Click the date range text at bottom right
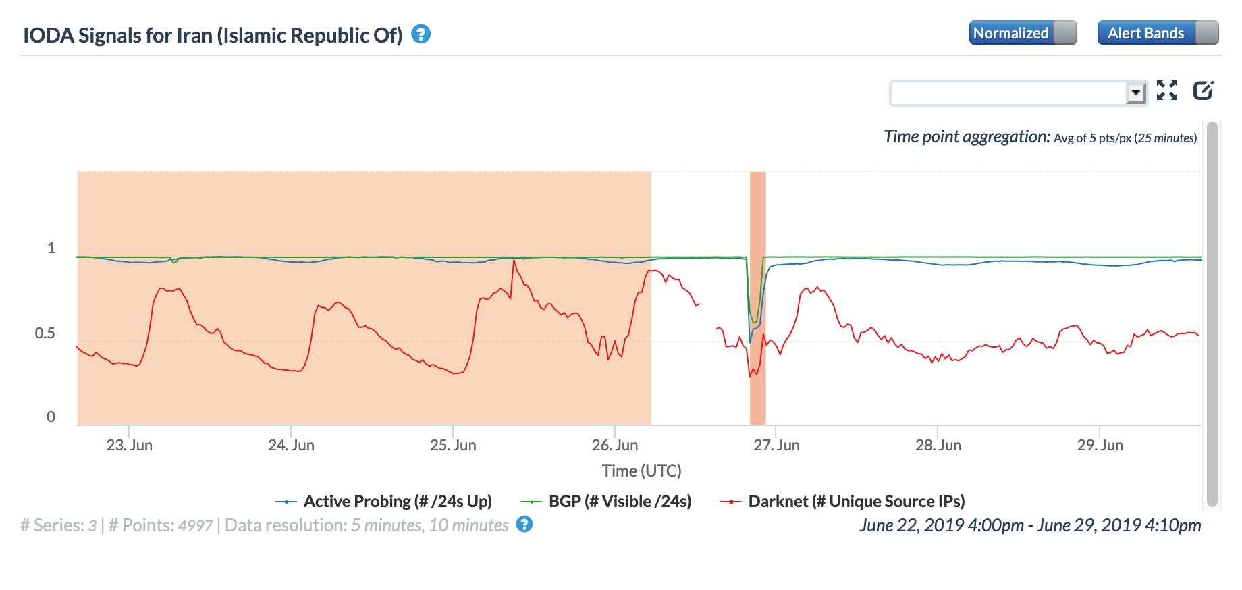The height and width of the screenshot is (590, 1242). click(x=1030, y=525)
